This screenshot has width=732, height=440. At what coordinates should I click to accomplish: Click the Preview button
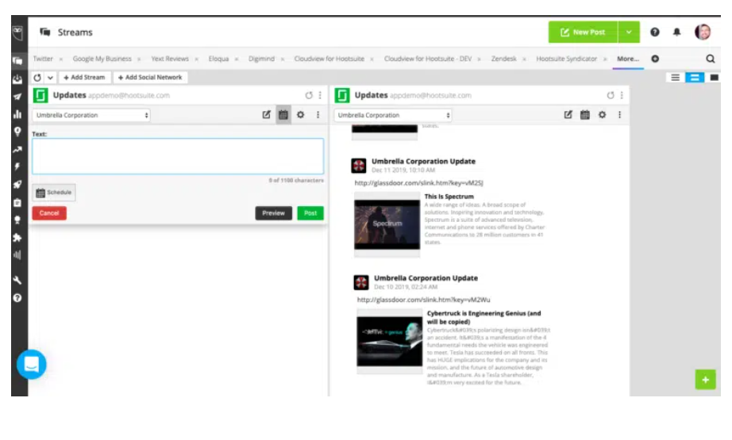pyautogui.click(x=274, y=213)
